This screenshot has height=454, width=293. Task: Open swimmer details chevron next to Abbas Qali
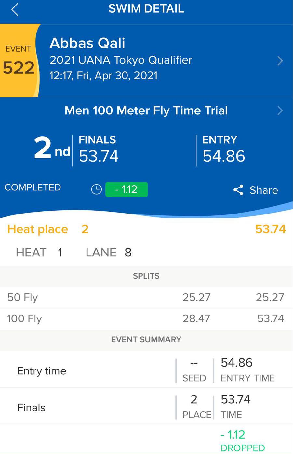(280, 61)
